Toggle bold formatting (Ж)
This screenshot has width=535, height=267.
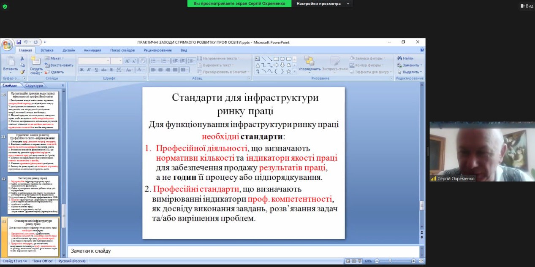[x=81, y=70]
